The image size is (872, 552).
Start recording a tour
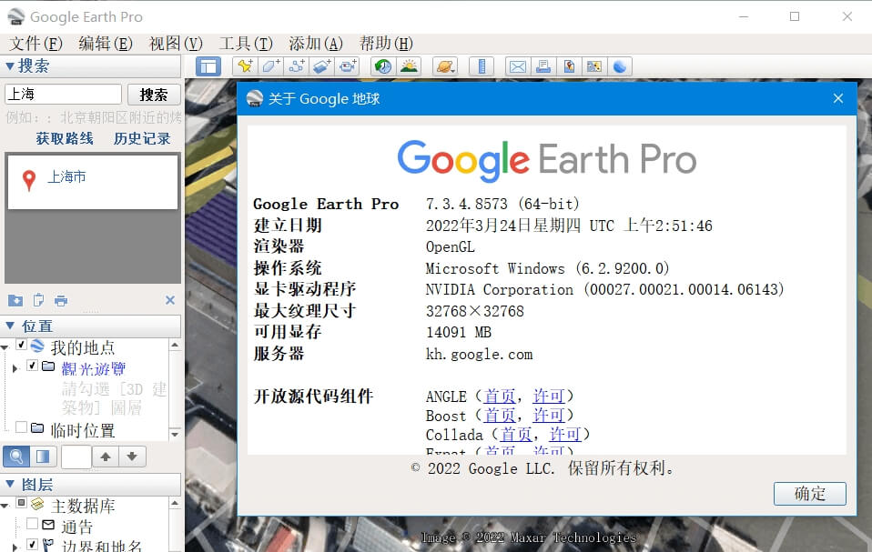(348, 65)
